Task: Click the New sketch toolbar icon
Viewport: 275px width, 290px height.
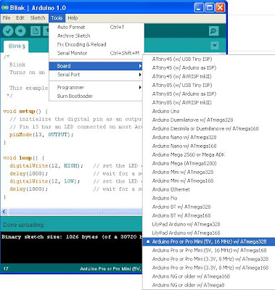Action: coord(36,31)
